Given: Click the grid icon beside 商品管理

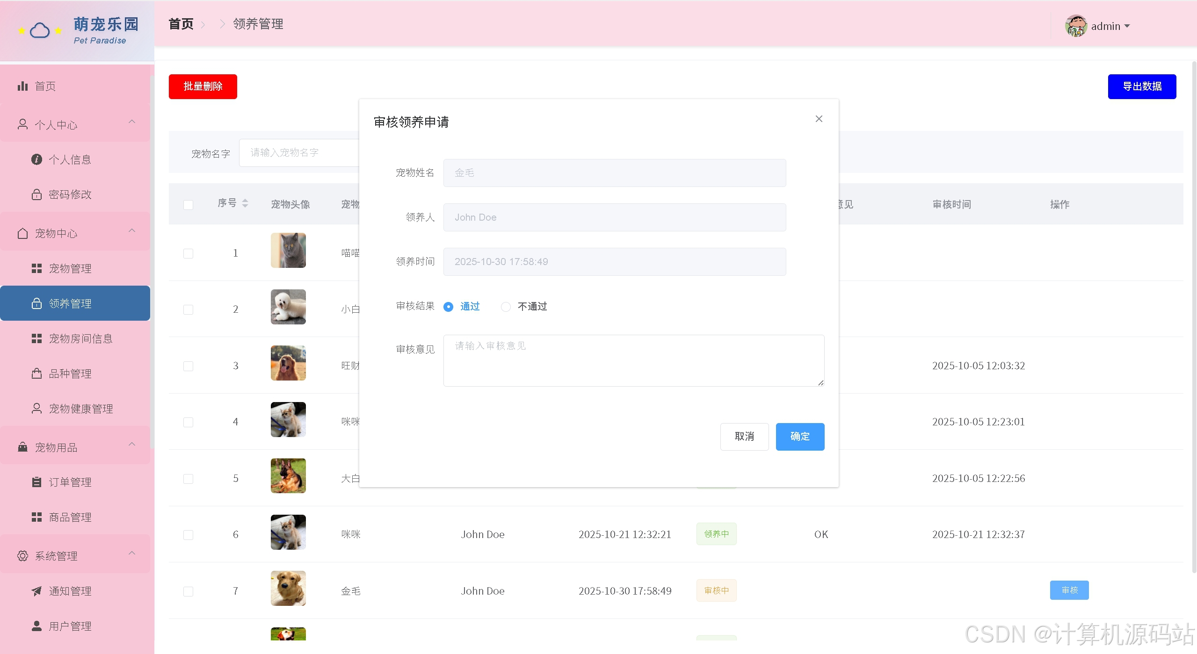Looking at the screenshot, I should pyautogui.click(x=36, y=517).
